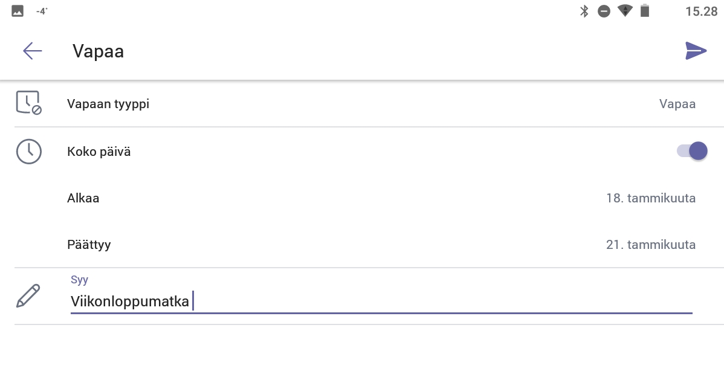Turn off the Koko päivä switch
Image resolution: width=724 pixels, height=374 pixels.
[692, 151]
